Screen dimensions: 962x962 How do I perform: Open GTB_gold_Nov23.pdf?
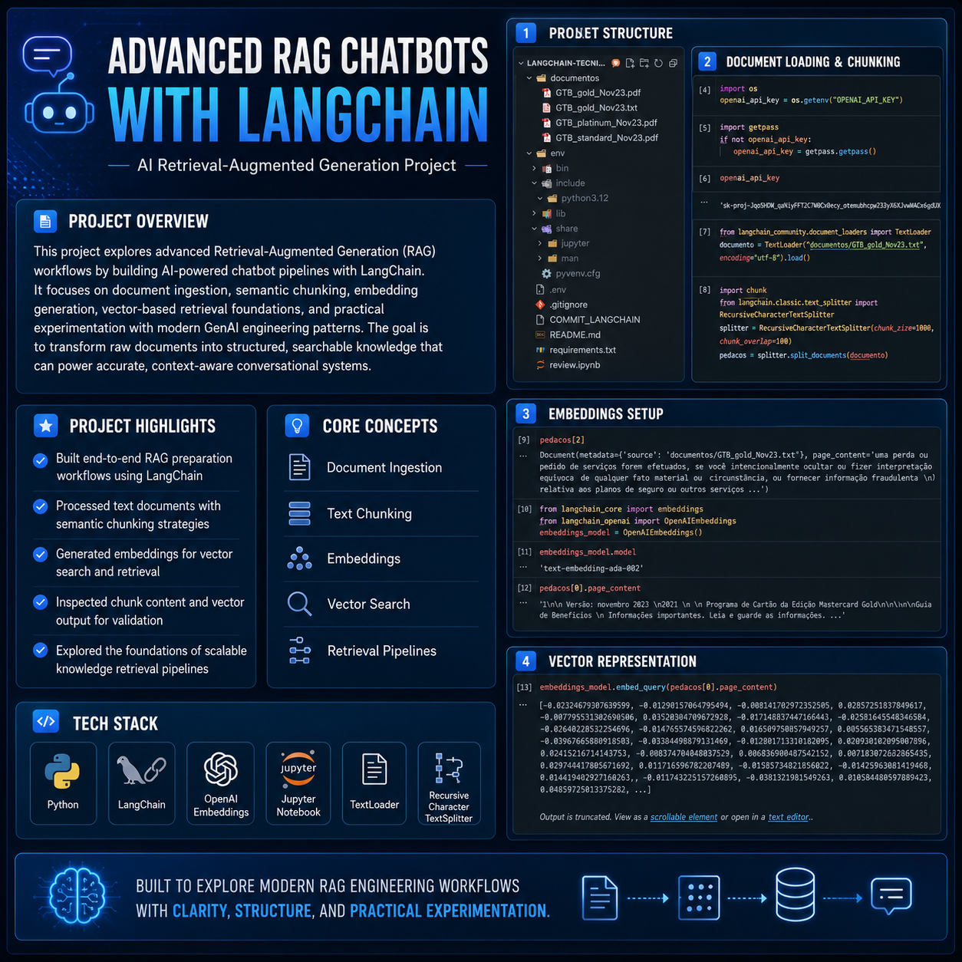point(591,93)
